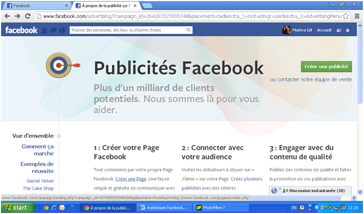364x214 pixels.
Task: Open Secret Velvet example link
Action: (40, 181)
